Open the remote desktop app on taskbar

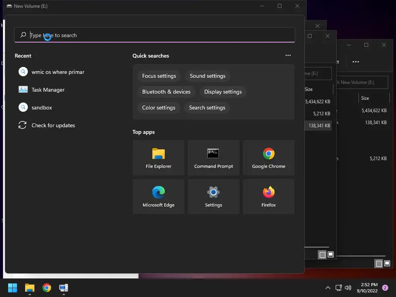(x=64, y=288)
